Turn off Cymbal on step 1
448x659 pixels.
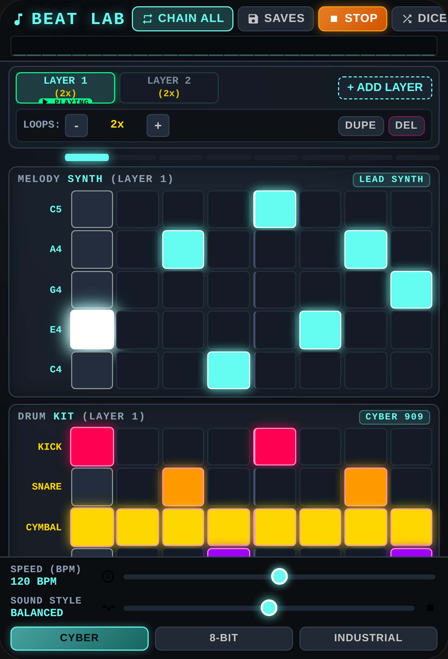point(92,527)
